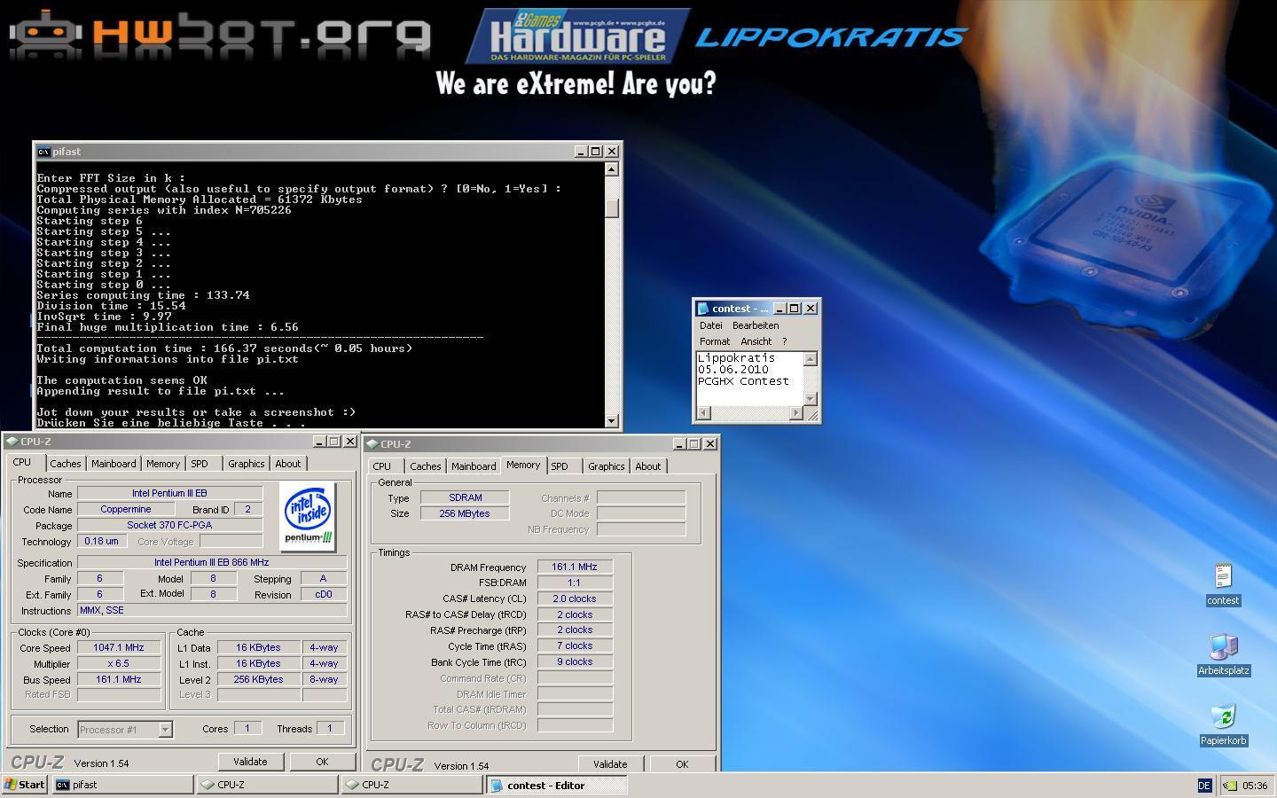This screenshot has width=1277, height=798.
Task: Open Graphics tab in right CPU-Z window
Action: 606,466
